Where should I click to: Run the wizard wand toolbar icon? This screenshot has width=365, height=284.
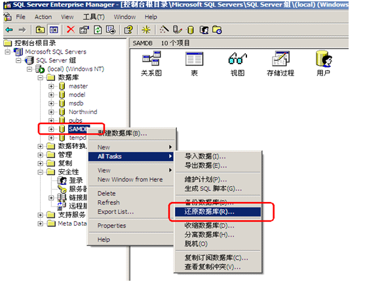(164, 30)
